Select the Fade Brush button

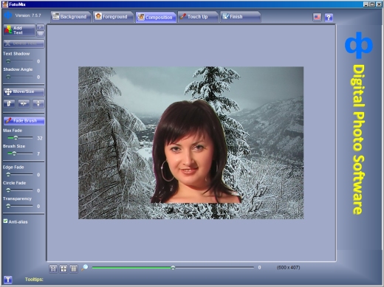pos(24,121)
